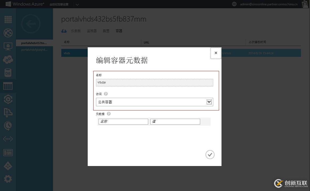Click the metadata 值 input field
The width and height of the screenshot is (310, 191).
[x=175, y=122]
